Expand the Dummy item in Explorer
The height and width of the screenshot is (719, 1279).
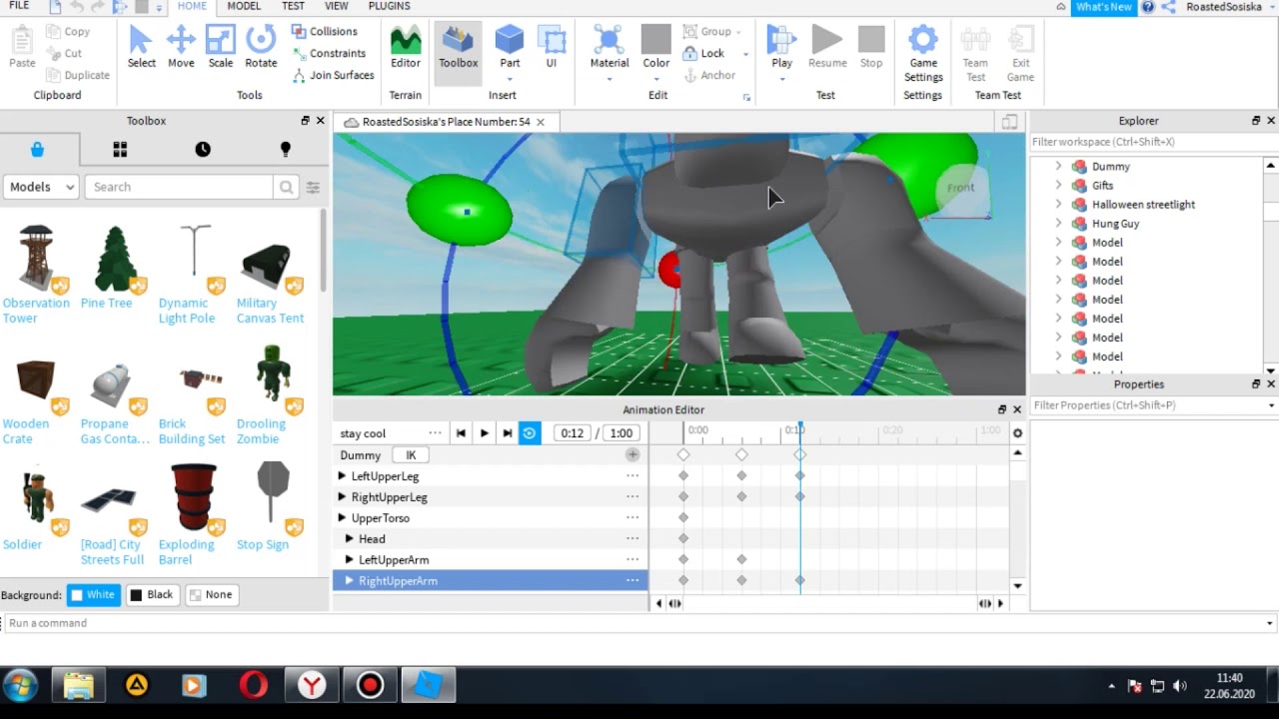pyautogui.click(x=1058, y=167)
